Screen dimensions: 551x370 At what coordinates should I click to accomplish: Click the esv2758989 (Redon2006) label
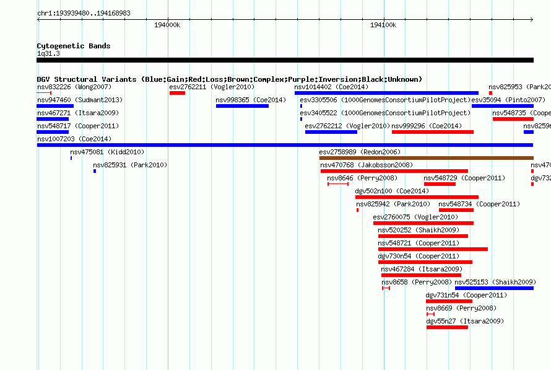tap(360, 152)
